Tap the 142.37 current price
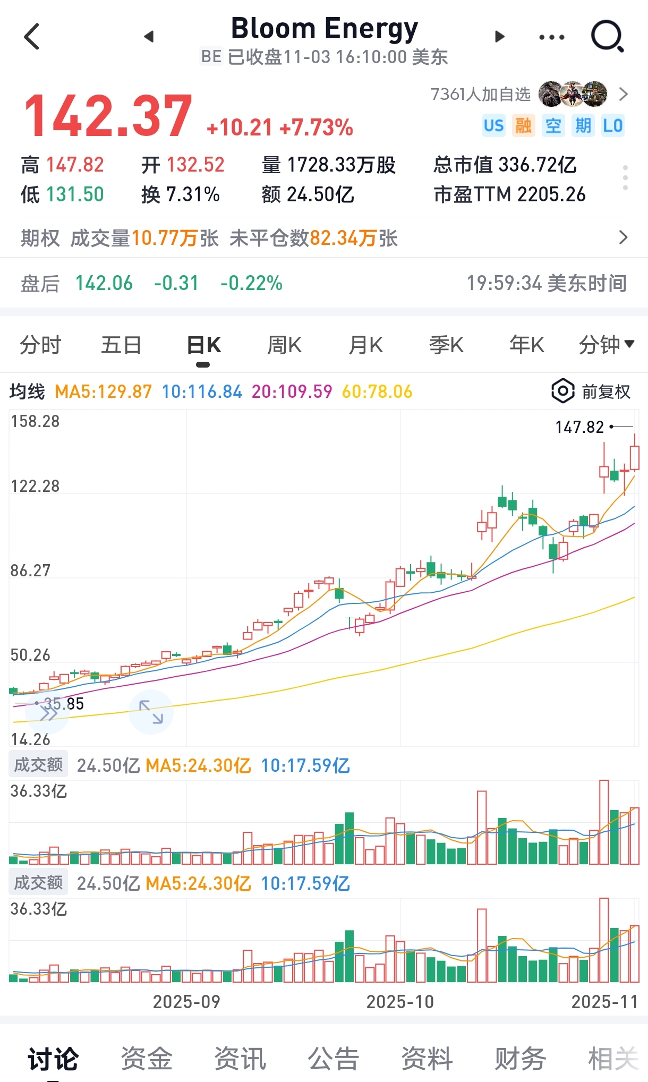 [x=108, y=116]
